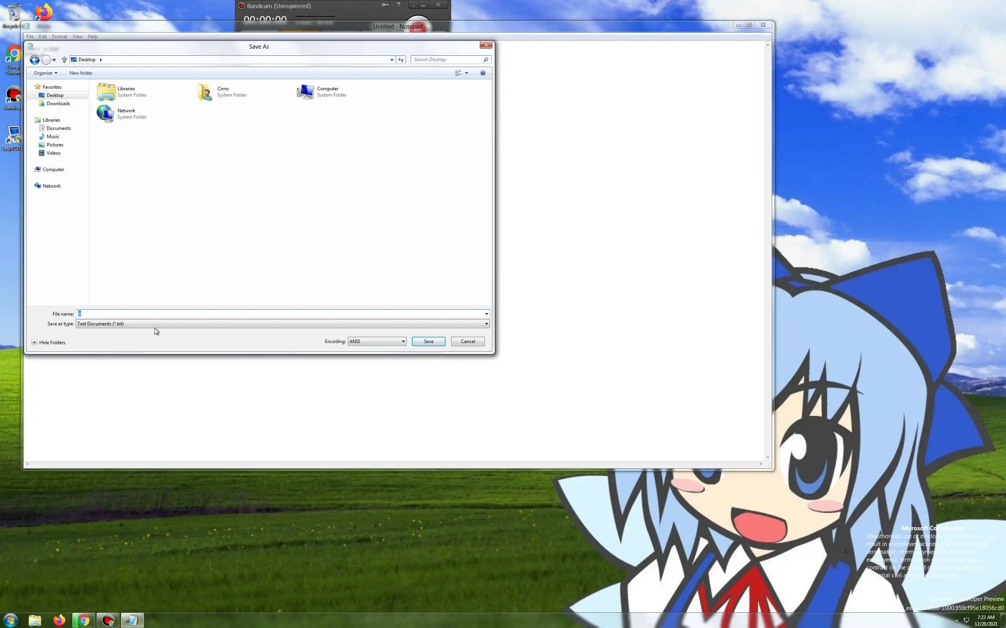Click Firefox icon in the taskbar
Image resolution: width=1006 pixels, height=628 pixels.
click(59, 621)
